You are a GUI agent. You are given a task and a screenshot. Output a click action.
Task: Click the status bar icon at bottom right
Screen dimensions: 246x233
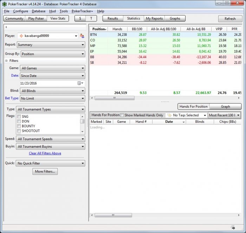(233, 227)
